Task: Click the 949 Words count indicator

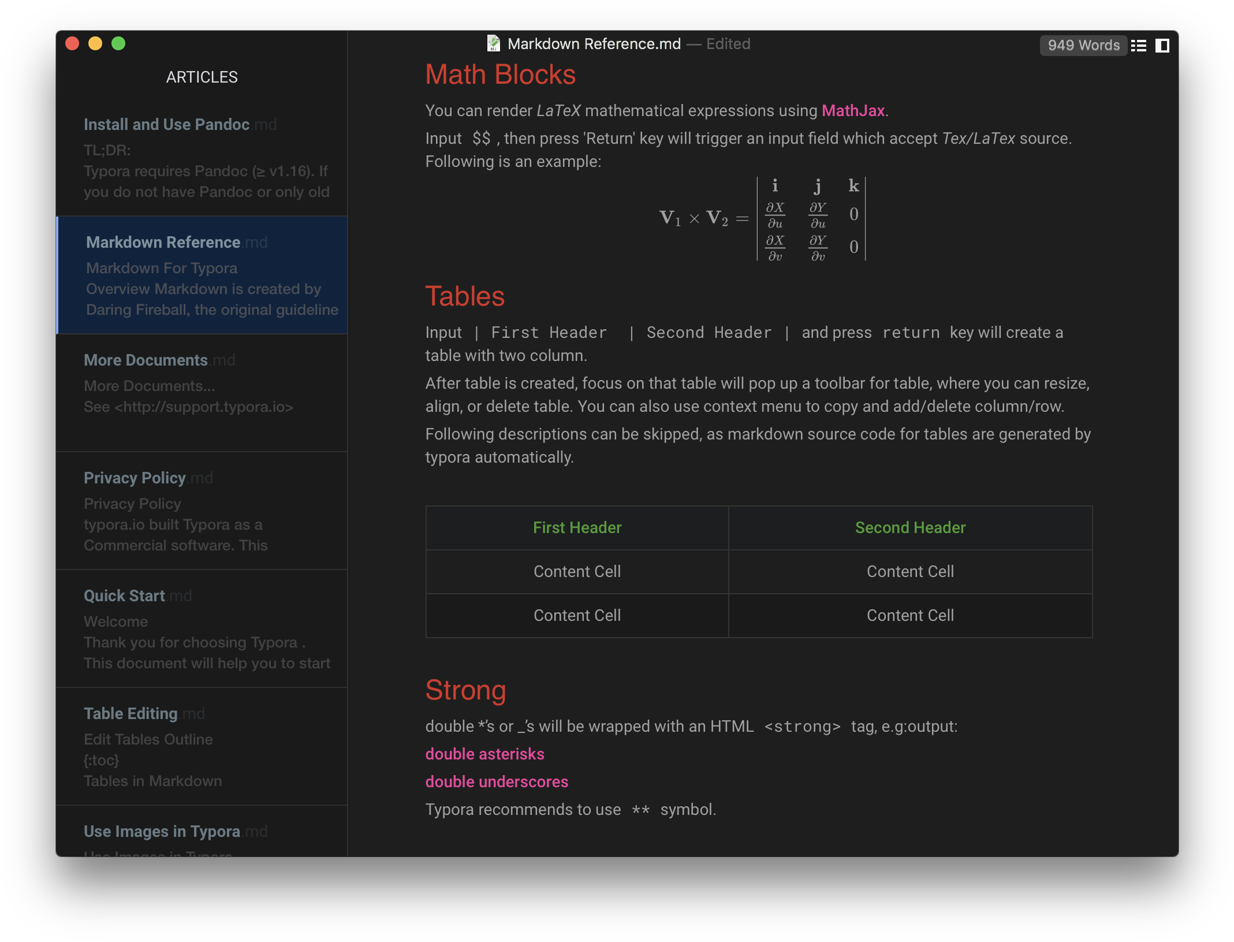Action: (x=1083, y=45)
